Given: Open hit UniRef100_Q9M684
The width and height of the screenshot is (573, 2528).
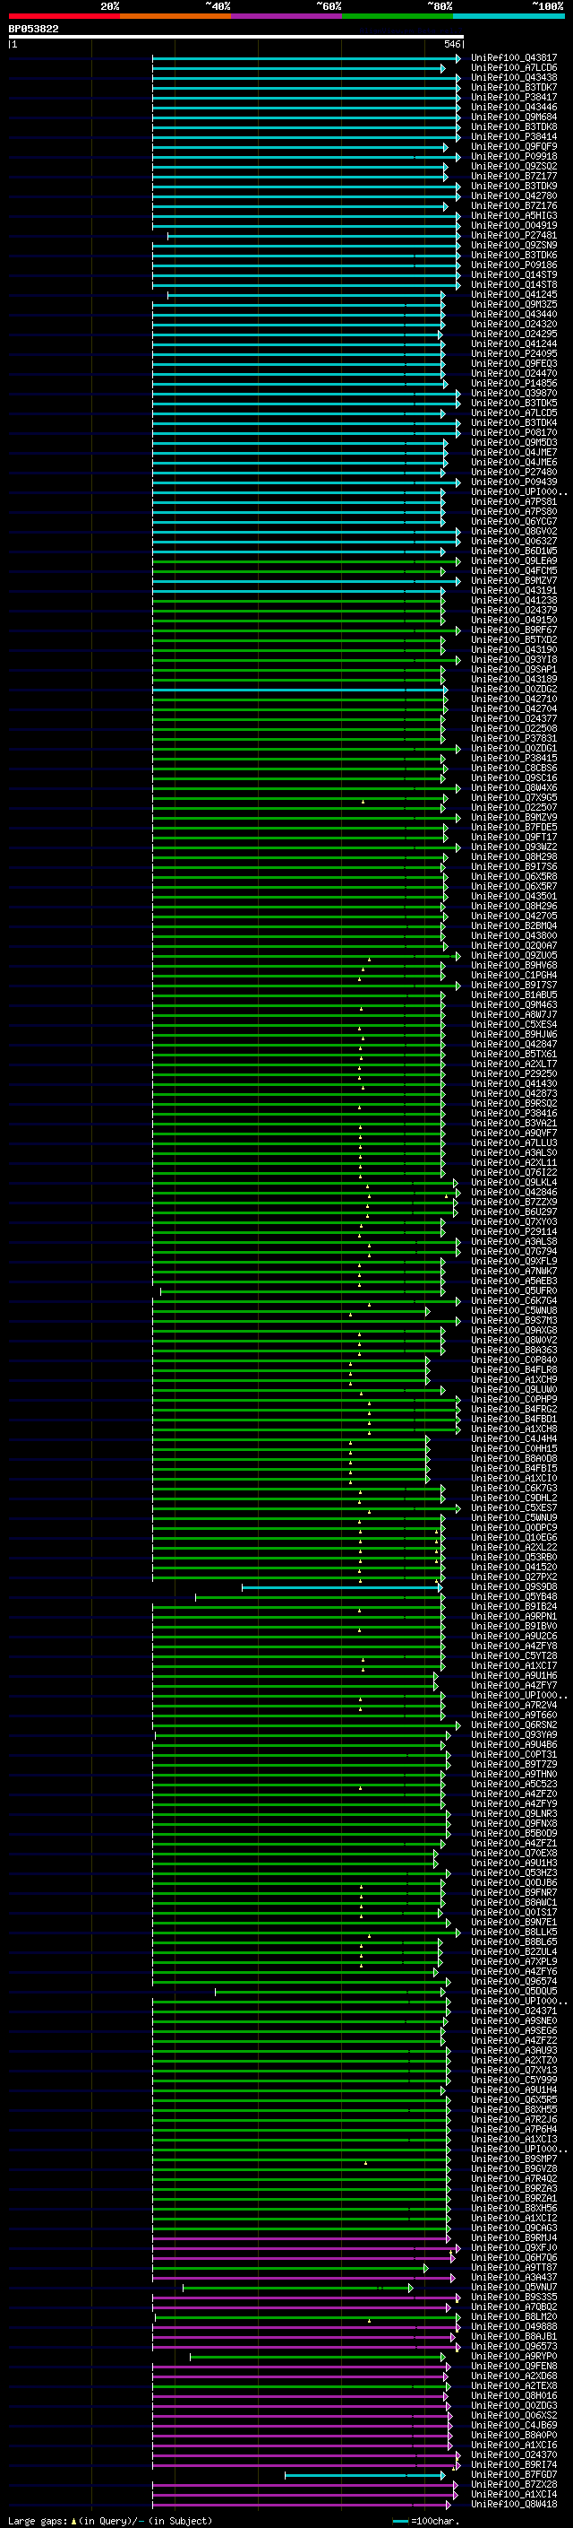Looking at the screenshot, I should click(x=513, y=117).
